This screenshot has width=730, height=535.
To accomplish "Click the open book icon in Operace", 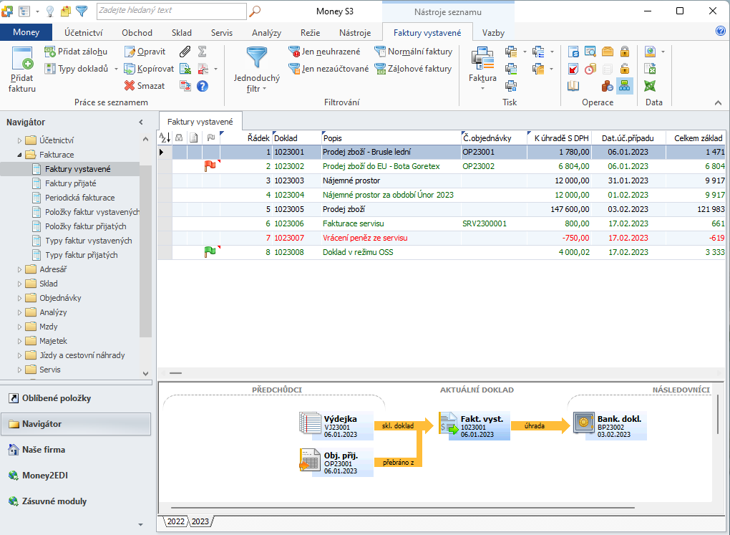I will point(573,86).
